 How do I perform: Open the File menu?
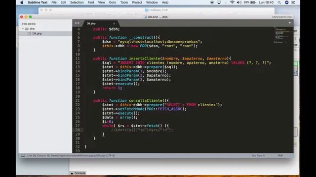click(x=54, y=2)
